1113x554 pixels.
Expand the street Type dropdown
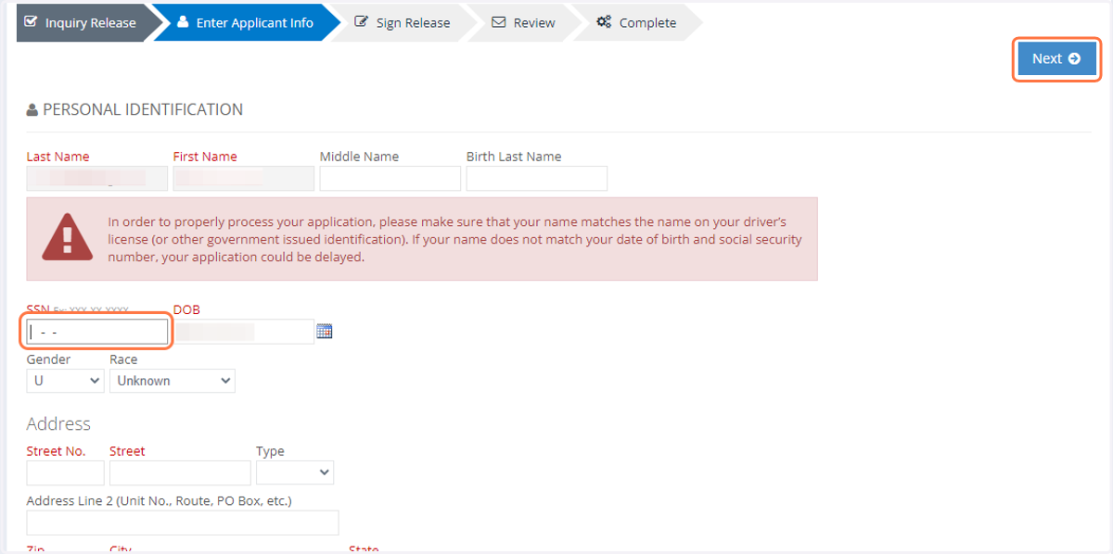coord(295,472)
